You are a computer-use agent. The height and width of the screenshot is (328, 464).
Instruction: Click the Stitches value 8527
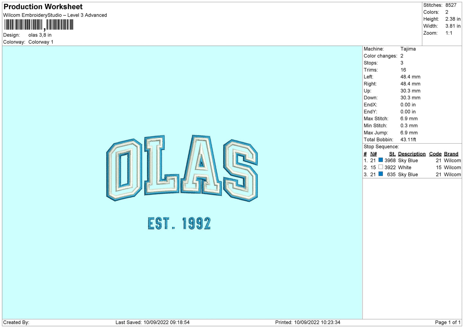(x=451, y=5)
